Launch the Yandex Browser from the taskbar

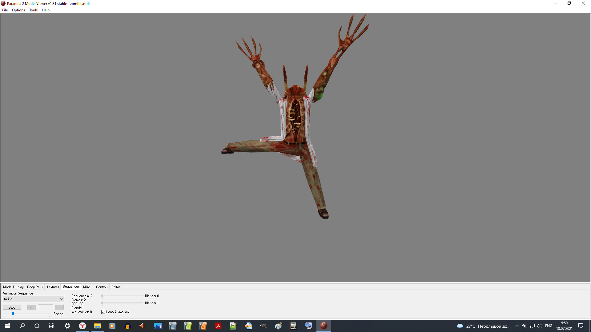pyautogui.click(x=82, y=326)
